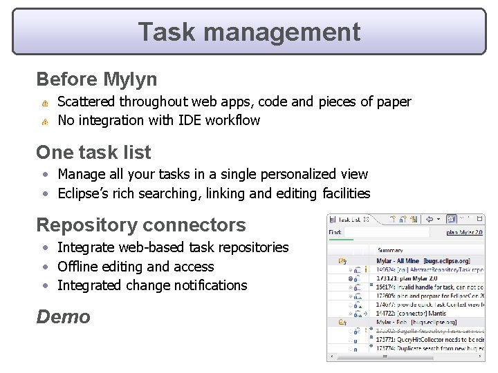Click the 'Repository connectors' heading
Screen dimensions: 498x373
[141, 225]
